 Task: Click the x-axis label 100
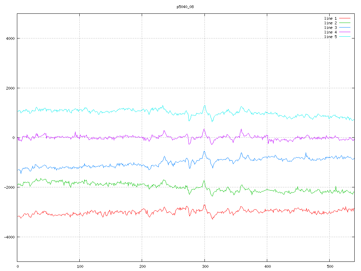[80, 266]
